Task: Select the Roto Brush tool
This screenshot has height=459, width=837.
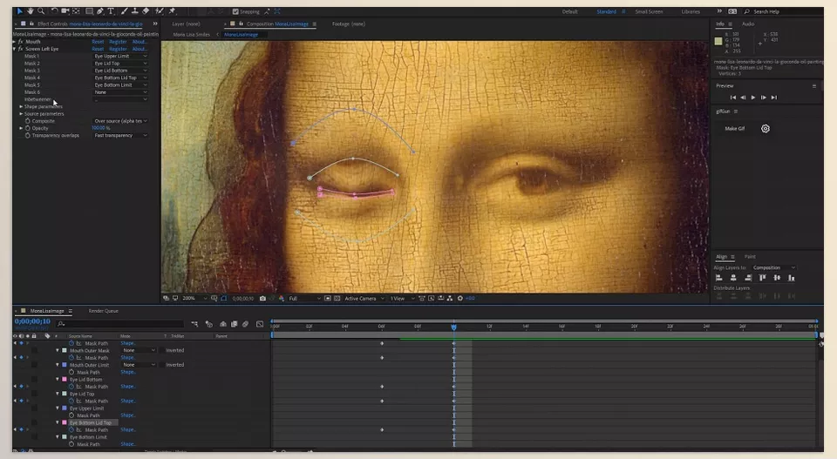Action: click(x=159, y=11)
